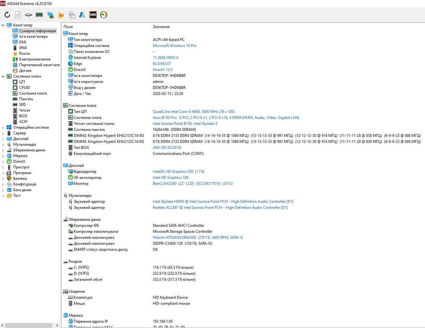Open the Microsoft Windows 10 Pro link

175,46
